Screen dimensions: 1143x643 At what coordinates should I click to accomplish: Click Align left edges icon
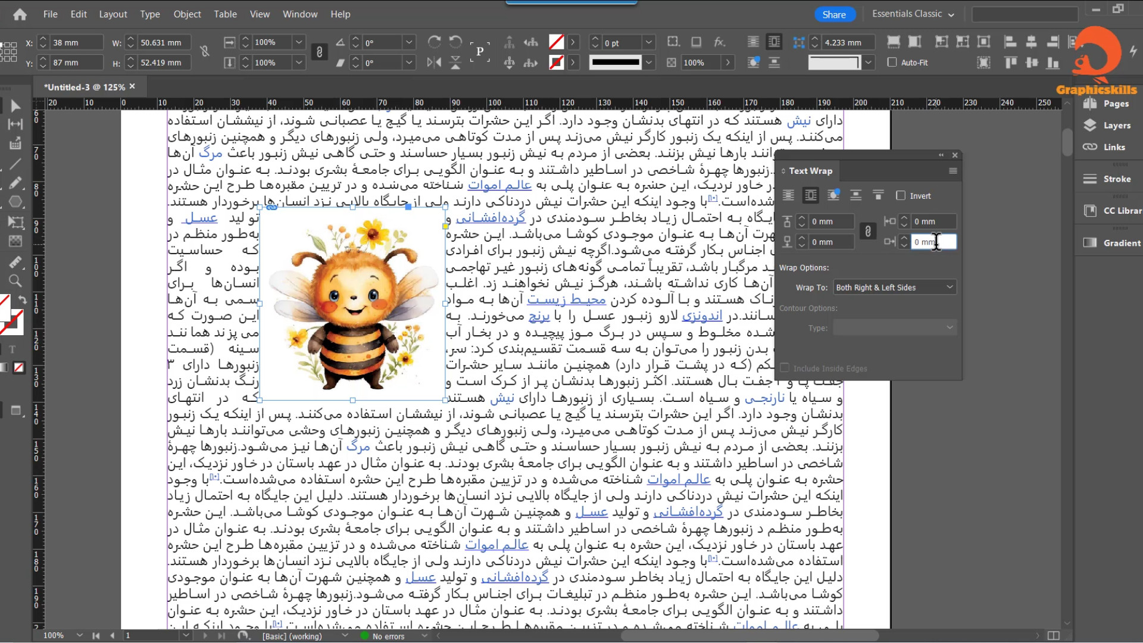1010,42
